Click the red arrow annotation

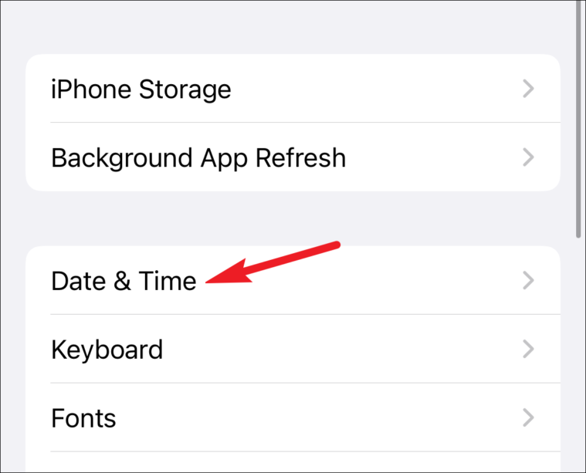coord(273,262)
